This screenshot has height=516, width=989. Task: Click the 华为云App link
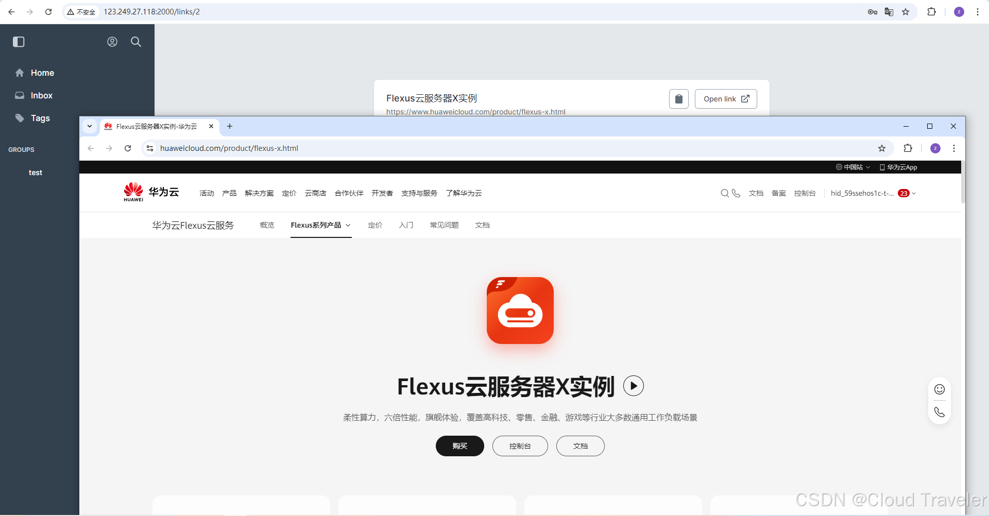tap(898, 167)
